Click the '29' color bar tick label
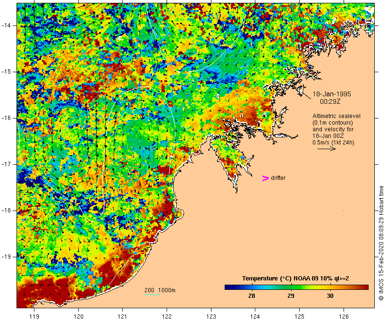387x321 pixels. pos(291,296)
